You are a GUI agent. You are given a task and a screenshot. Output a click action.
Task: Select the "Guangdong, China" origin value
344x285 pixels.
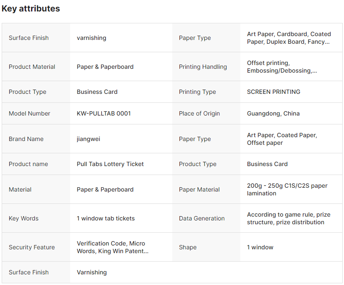[273, 113]
